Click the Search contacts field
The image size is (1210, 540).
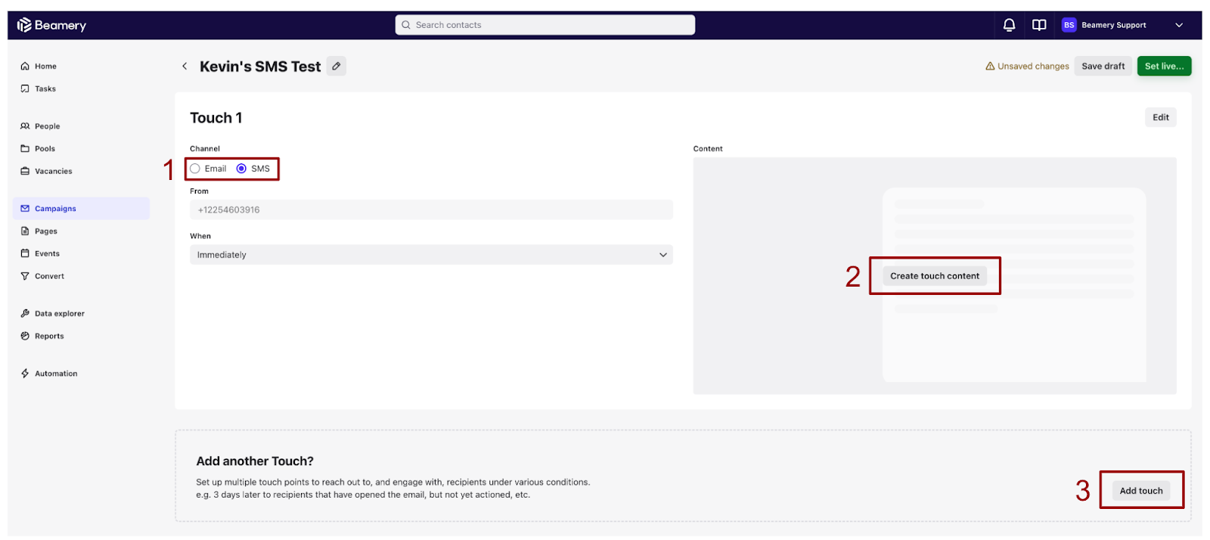point(544,25)
